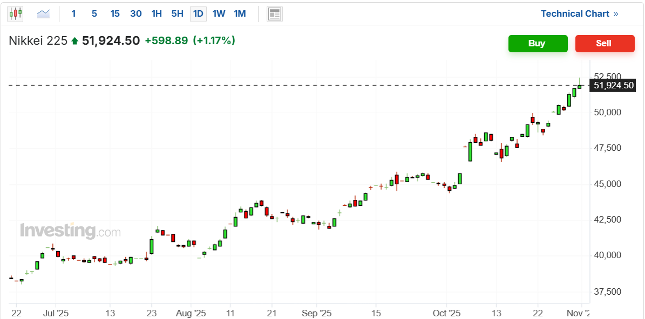
Task: Choose the 30 minute interval
Action: 136,14
